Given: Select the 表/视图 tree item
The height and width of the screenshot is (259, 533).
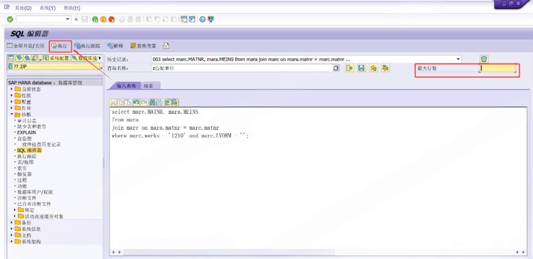Looking at the screenshot, I should [25, 162].
